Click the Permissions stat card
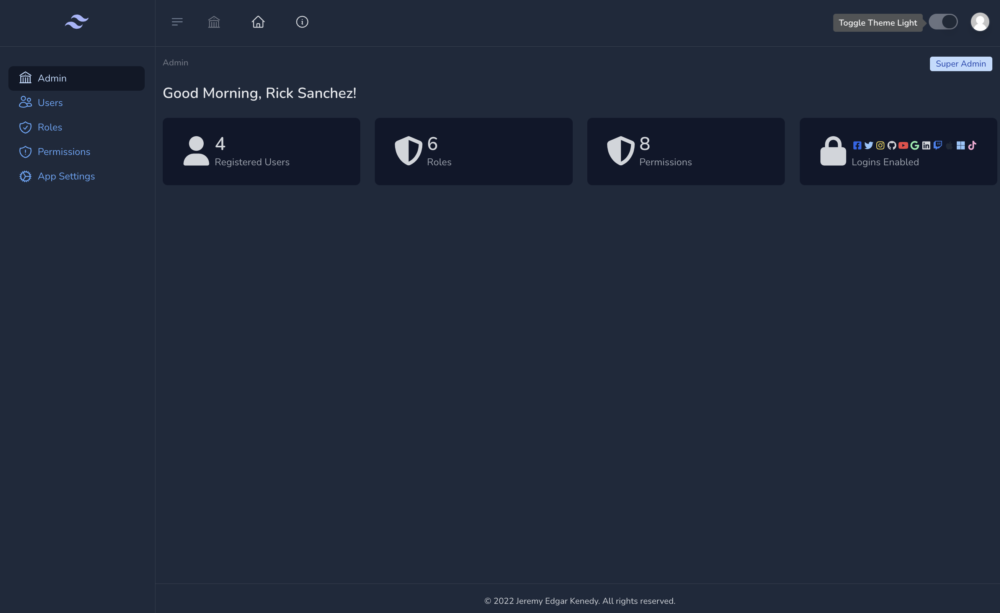1000x613 pixels. (x=685, y=151)
